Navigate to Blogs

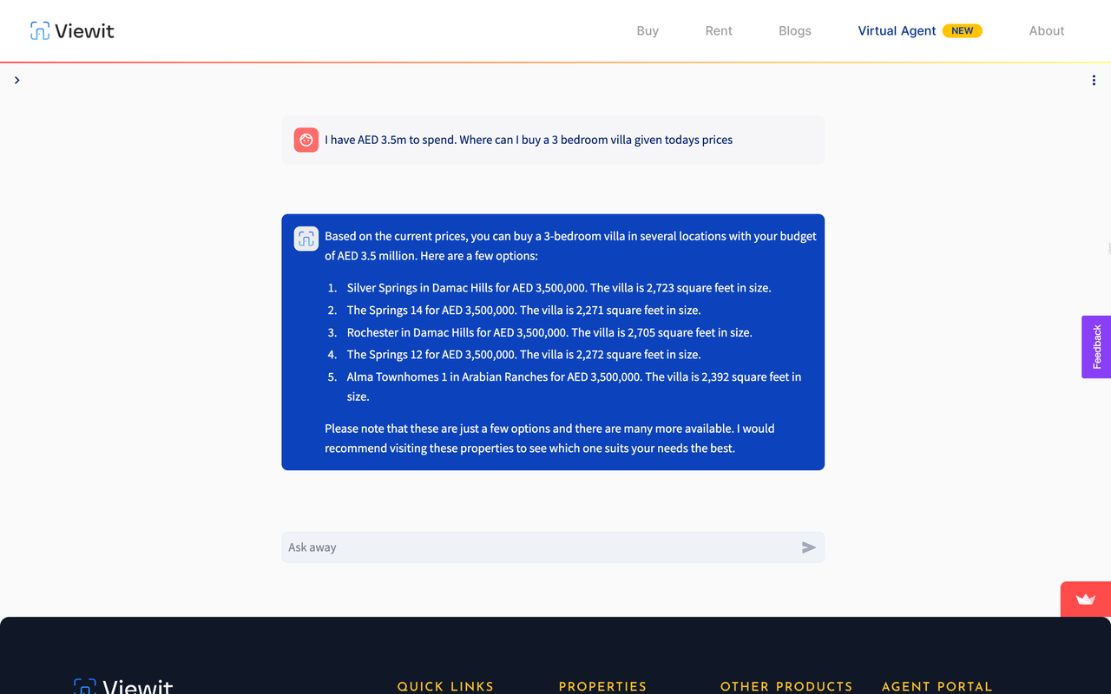[x=794, y=31]
